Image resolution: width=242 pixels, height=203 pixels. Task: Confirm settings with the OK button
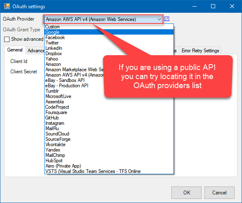tap(186, 193)
